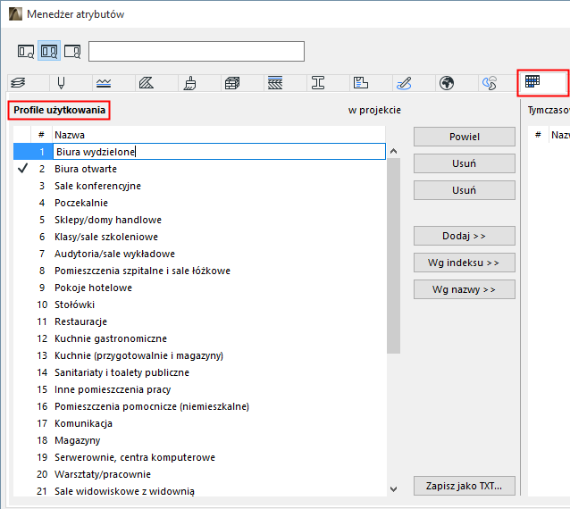Sort list by Nazwa column header
The width and height of the screenshot is (570, 509).
[219, 135]
